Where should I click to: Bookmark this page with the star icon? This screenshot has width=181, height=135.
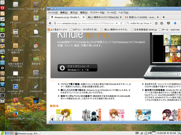pos(156,23)
